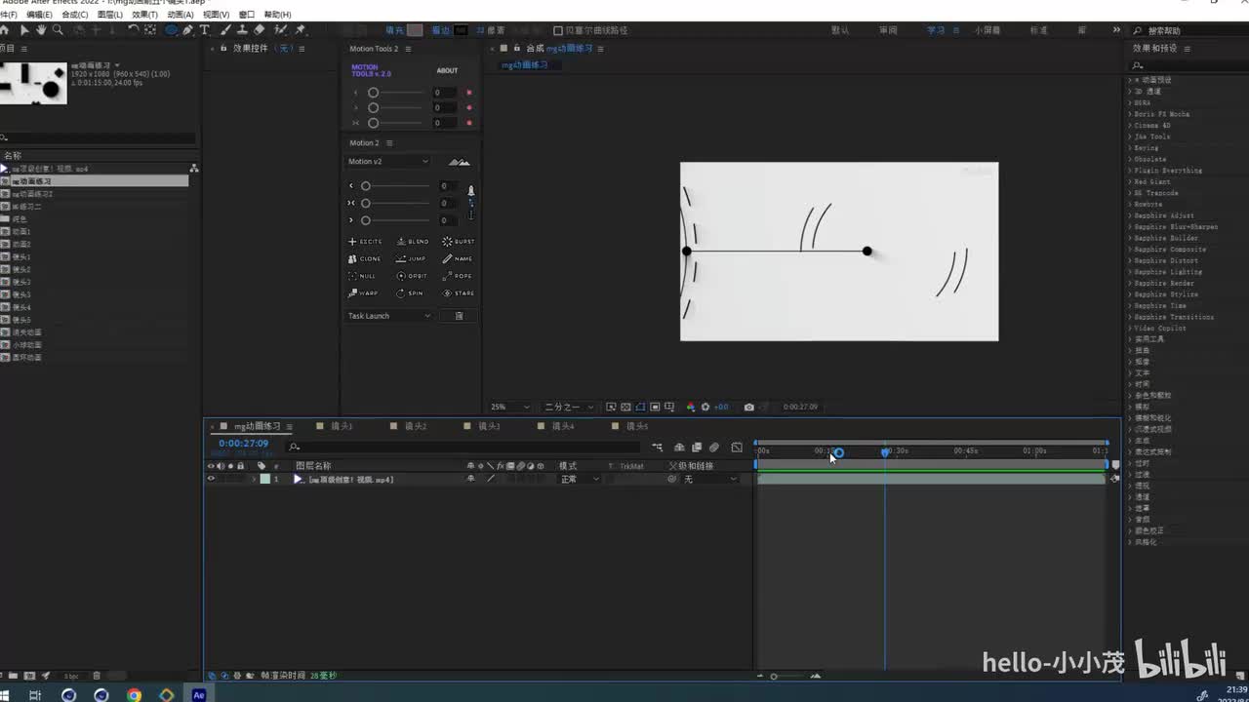Click the ABOUT button in Motion Tools
This screenshot has height=702, width=1249.
(x=447, y=71)
